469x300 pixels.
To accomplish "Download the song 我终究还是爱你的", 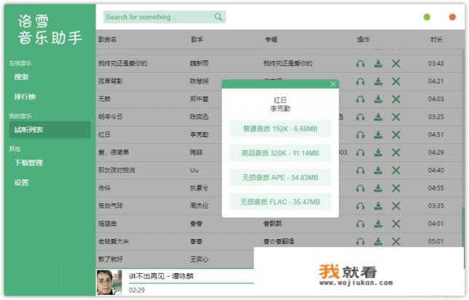I will pos(378,63).
